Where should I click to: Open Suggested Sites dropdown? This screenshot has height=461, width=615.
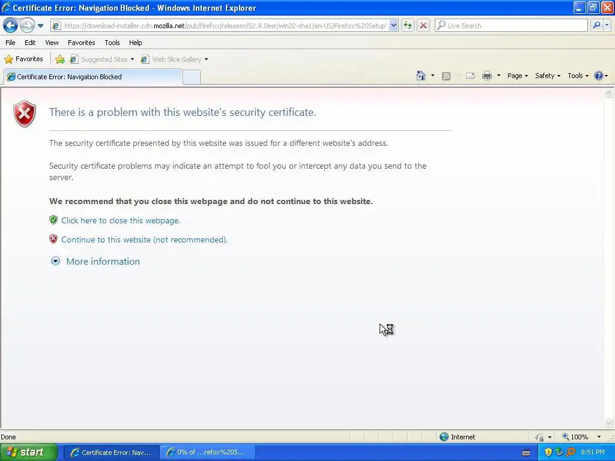click(132, 59)
